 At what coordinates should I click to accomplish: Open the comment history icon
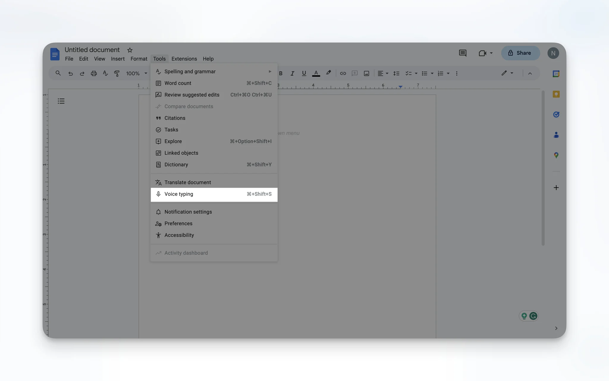462,53
